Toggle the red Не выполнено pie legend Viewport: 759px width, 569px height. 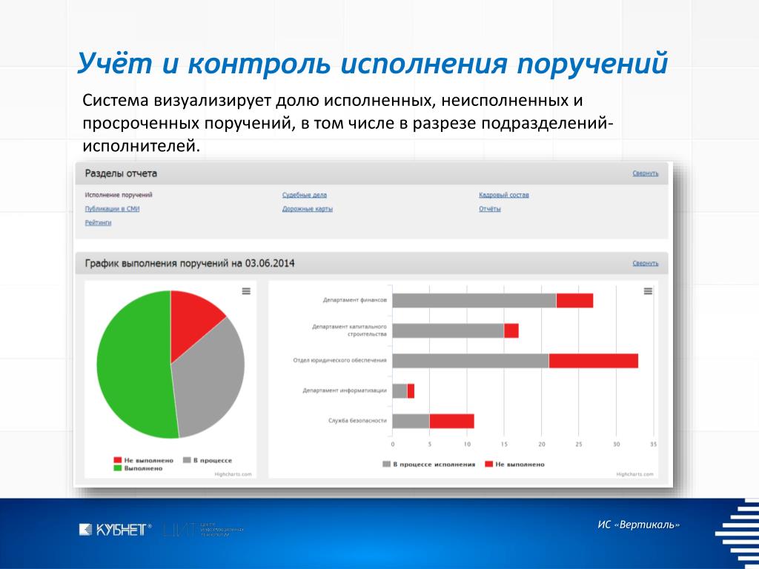[143, 460]
